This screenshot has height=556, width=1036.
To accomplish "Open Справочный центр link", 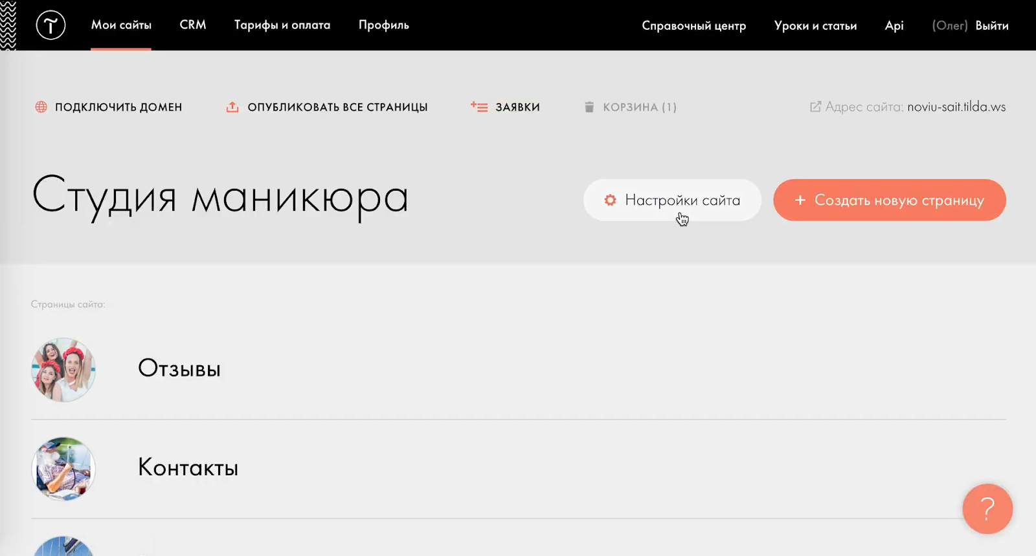I will point(694,26).
